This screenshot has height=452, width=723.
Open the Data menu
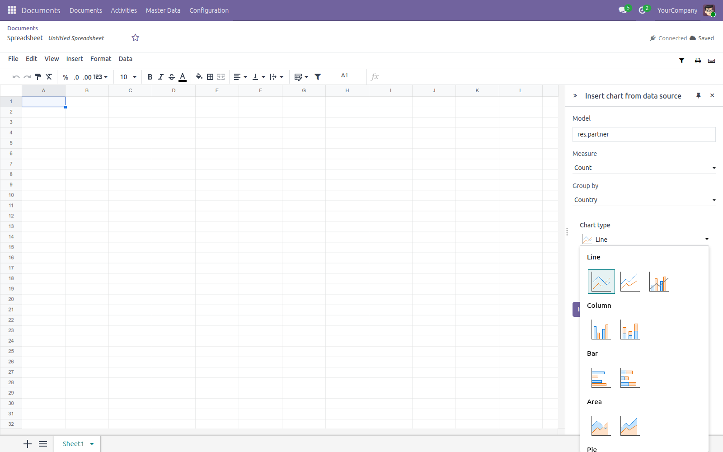(x=126, y=59)
